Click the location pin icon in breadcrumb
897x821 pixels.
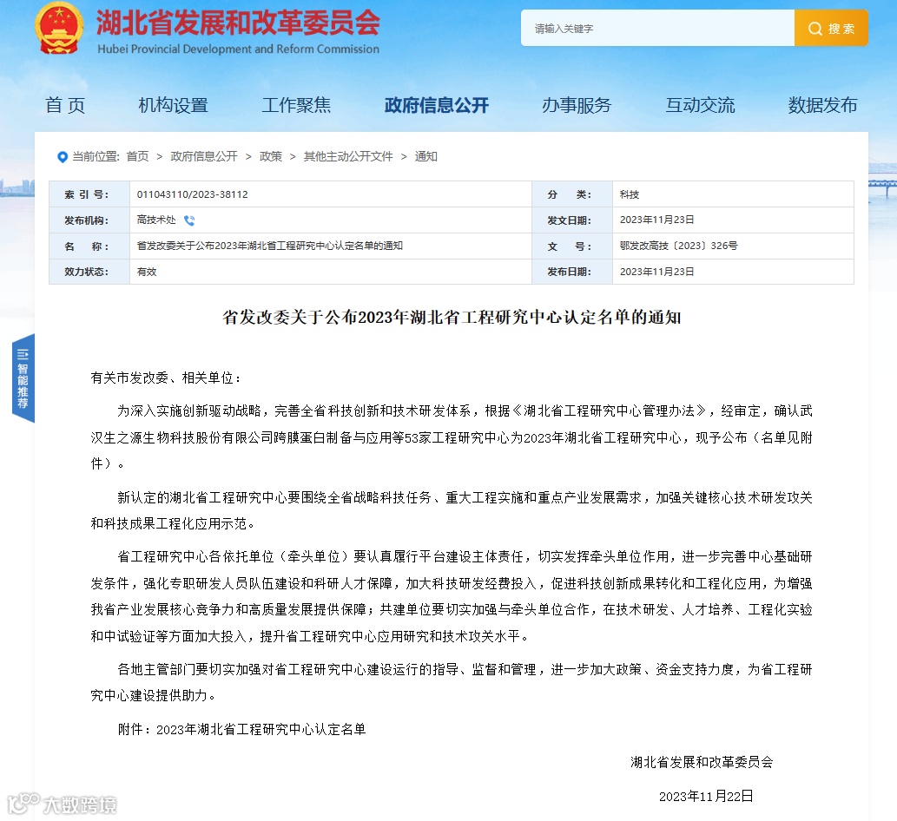[63, 157]
